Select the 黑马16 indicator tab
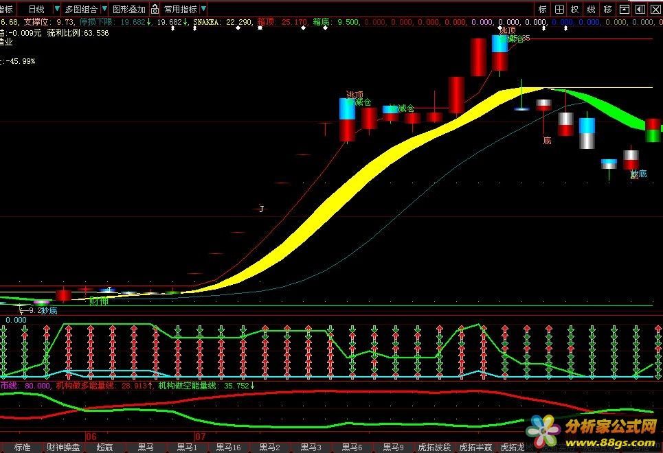Screen dimensions: 663x453 (x=228, y=448)
